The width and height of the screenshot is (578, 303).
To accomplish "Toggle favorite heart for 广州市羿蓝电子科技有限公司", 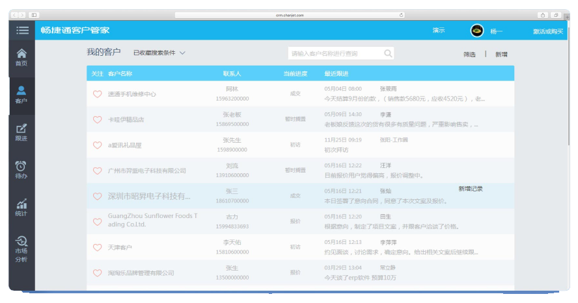I will (98, 171).
